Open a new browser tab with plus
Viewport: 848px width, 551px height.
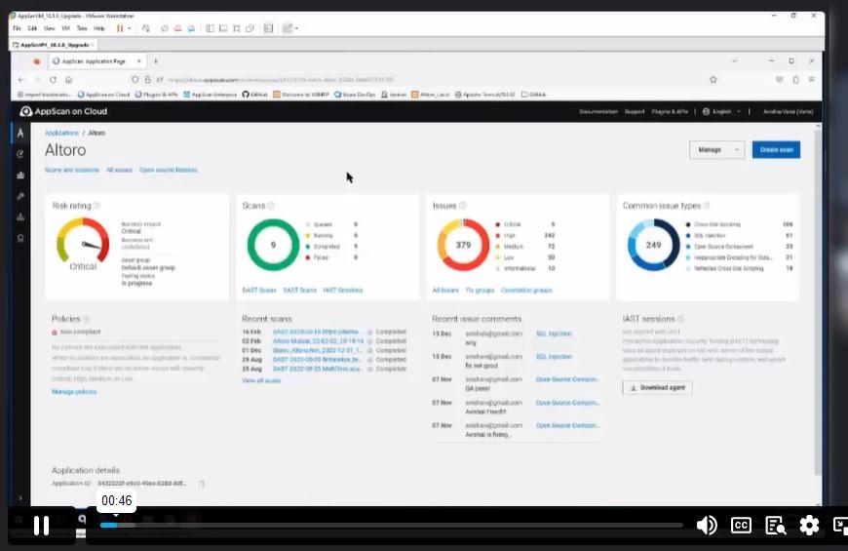156,61
